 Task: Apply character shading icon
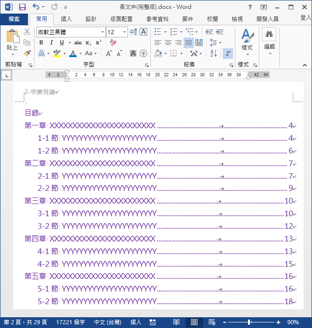click(x=133, y=53)
